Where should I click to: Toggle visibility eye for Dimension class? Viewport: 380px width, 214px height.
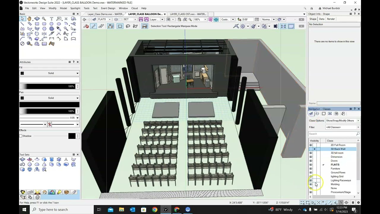pyautogui.click(x=311, y=157)
